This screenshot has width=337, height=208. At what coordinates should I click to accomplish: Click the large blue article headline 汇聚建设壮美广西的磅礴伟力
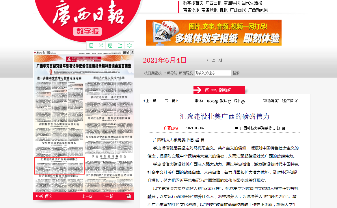coord(225,116)
